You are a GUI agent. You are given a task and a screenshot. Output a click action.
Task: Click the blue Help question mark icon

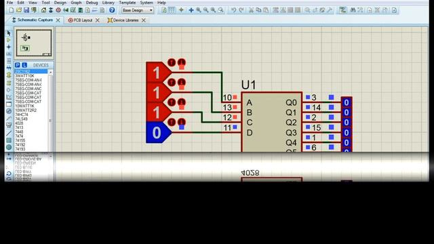point(112,10)
